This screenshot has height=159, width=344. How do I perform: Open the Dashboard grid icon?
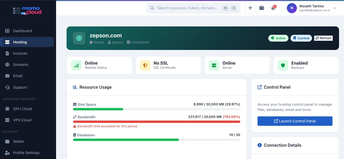click(x=7, y=31)
